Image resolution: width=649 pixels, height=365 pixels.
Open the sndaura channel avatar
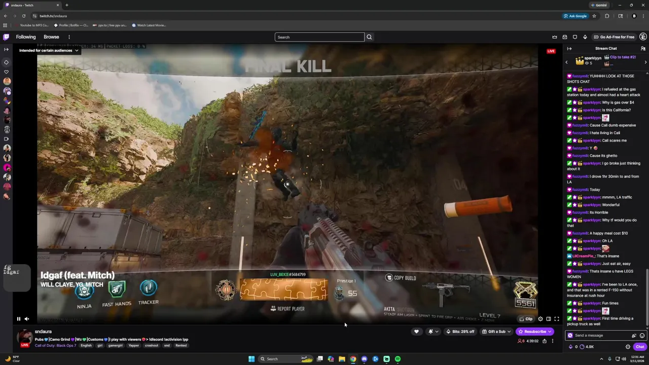pyautogui.click(x=24, y=338)
